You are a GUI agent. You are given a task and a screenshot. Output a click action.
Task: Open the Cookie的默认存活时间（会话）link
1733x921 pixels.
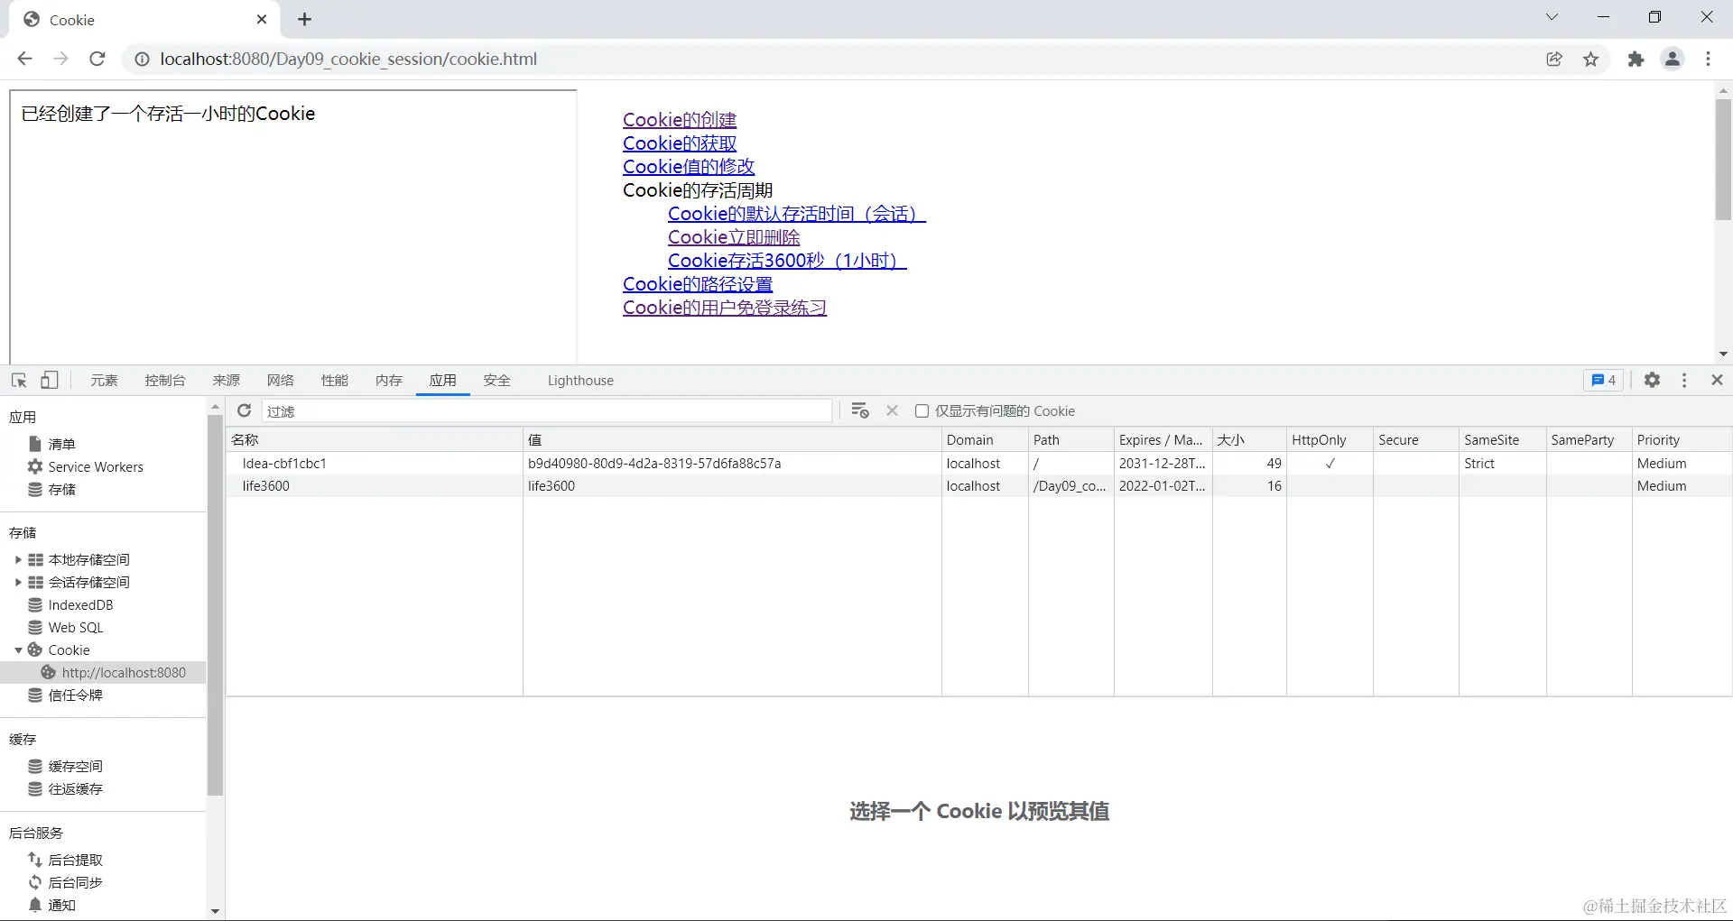point(797,214)
